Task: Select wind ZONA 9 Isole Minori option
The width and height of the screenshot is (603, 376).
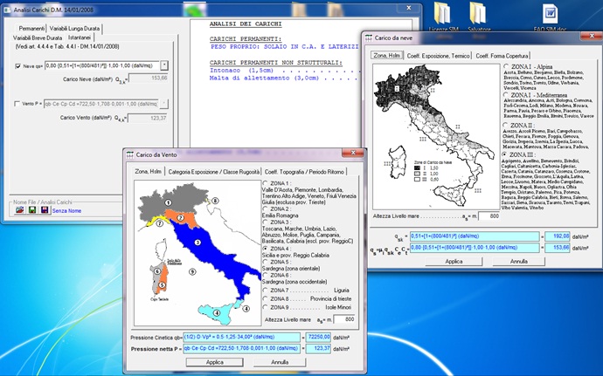Action: [266, 307]
